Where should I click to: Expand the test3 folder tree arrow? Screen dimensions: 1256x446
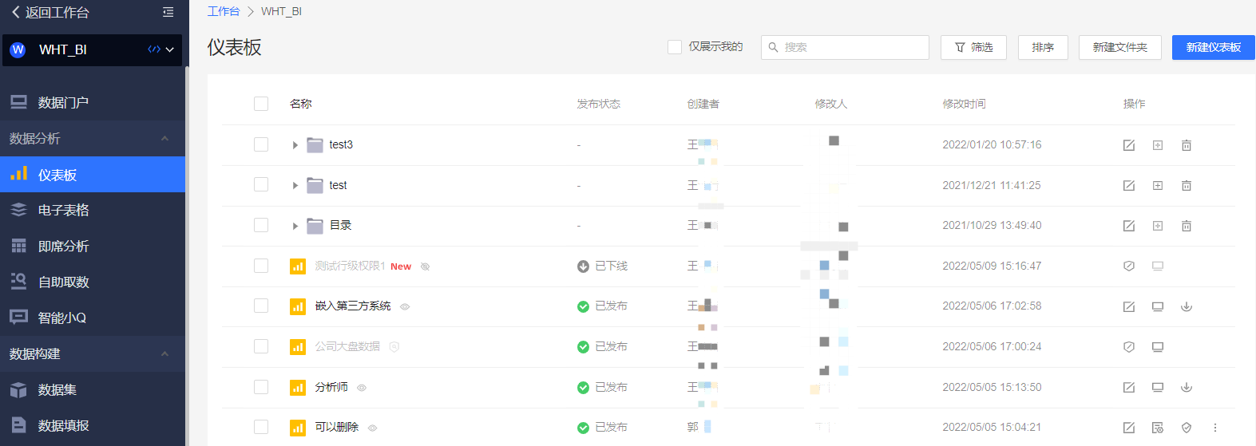[x=295, y=145]
